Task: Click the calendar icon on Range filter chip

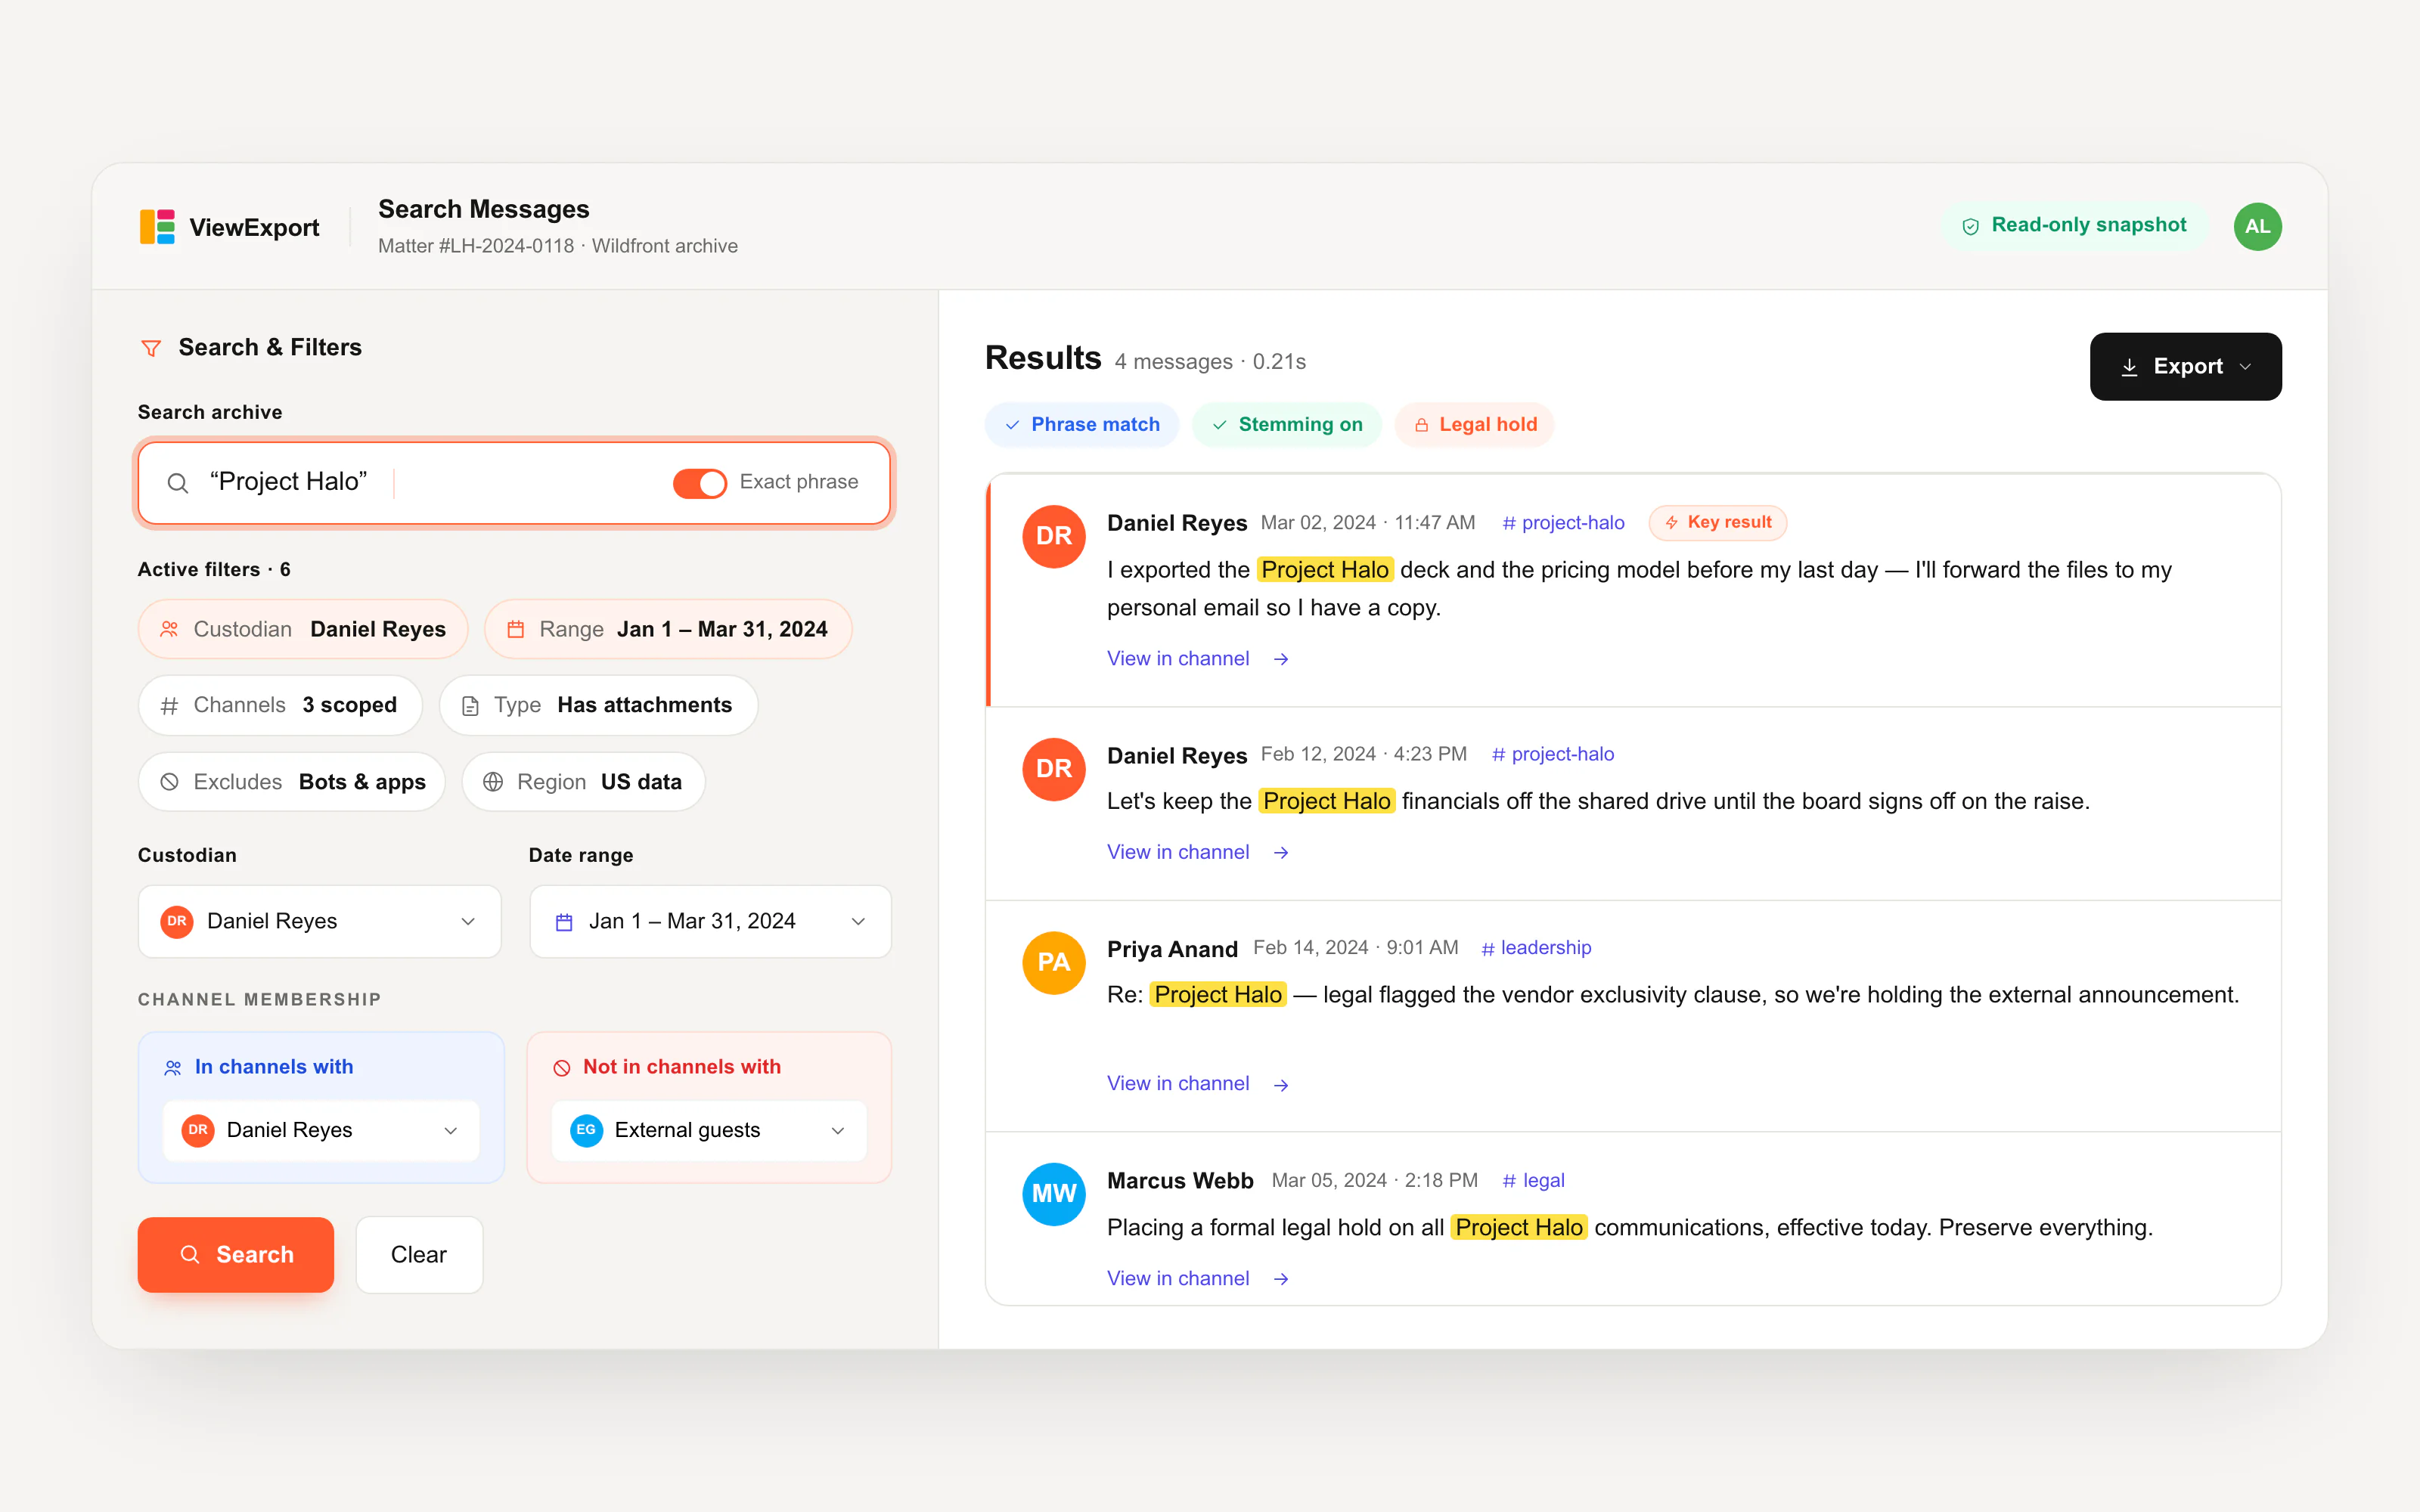Action: (516, 629)
